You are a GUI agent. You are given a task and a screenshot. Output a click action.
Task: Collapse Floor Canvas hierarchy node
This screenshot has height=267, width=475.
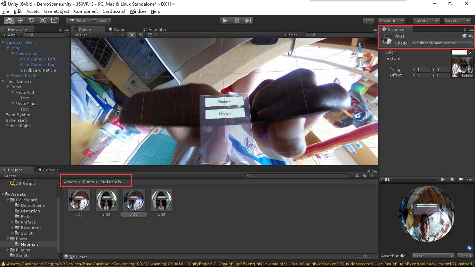click(x=3, y=81)
